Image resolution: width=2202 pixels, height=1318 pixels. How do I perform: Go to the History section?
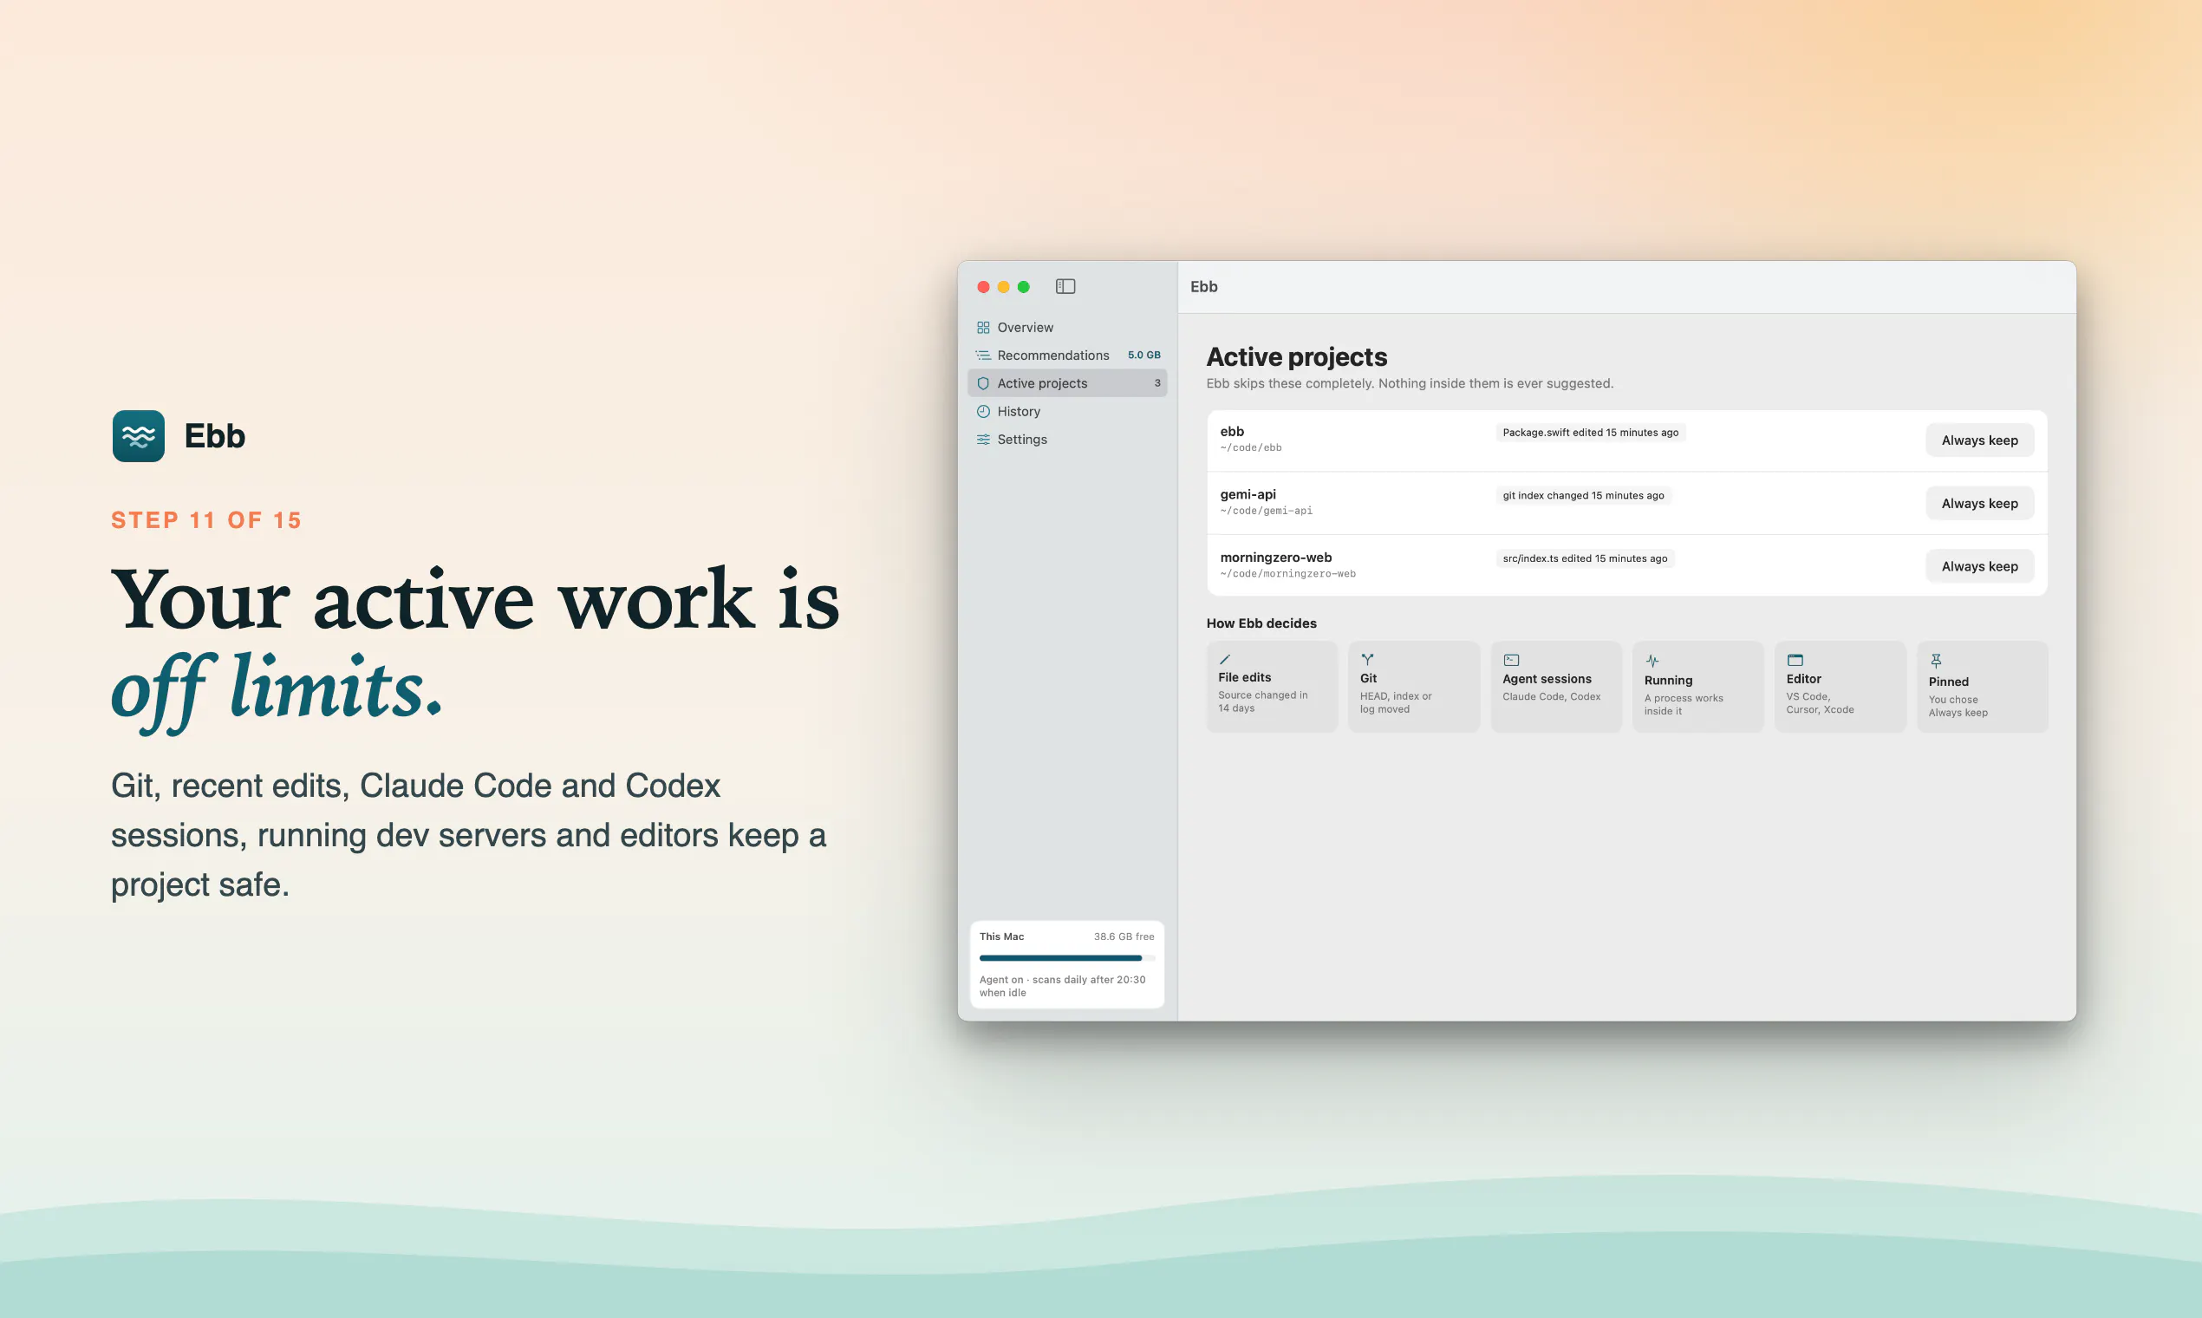click(x=1067, y=411)
